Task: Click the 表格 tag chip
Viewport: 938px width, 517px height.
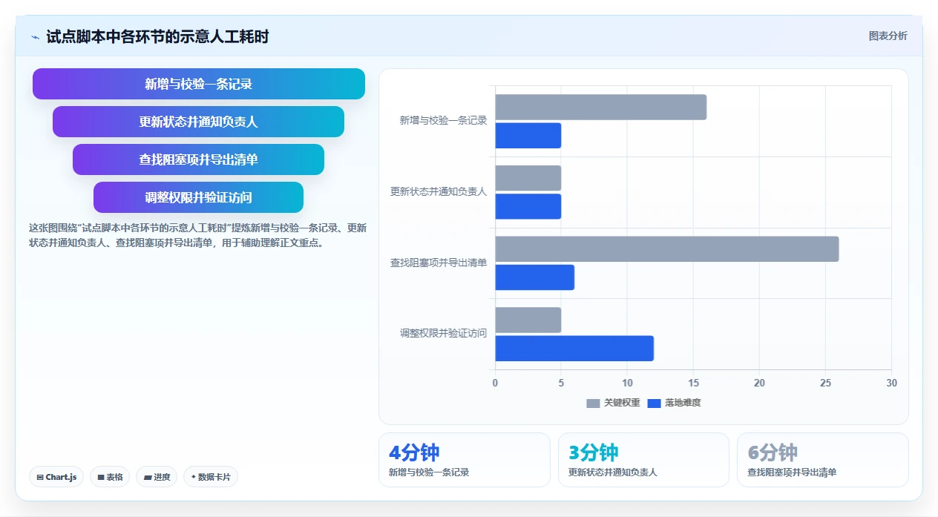Action: pos(110,477)
